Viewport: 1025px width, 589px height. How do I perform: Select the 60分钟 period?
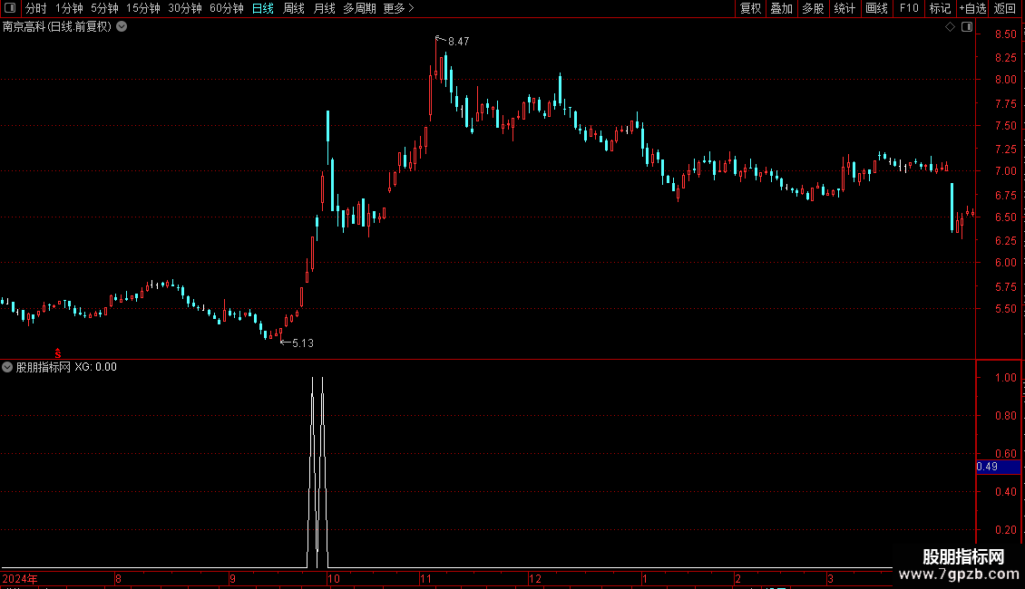pyautogui.click(x=226, y=8)
